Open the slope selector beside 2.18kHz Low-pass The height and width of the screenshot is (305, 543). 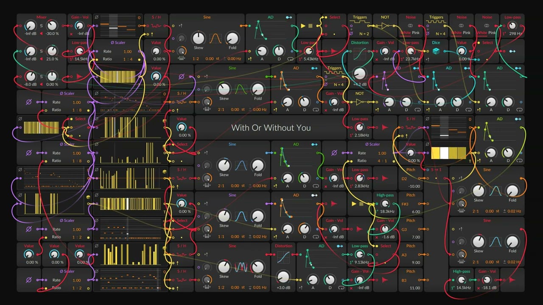351,135
